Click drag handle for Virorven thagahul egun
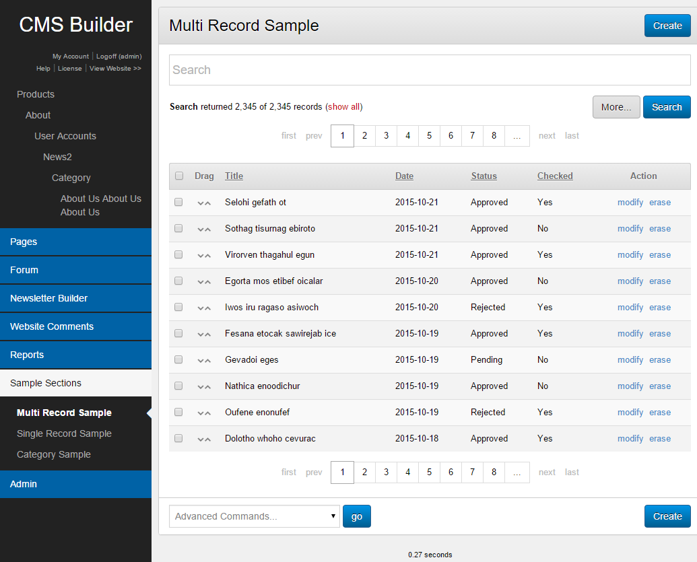The height and width of the screenshot is (562, 697). (x=204, y=255)
